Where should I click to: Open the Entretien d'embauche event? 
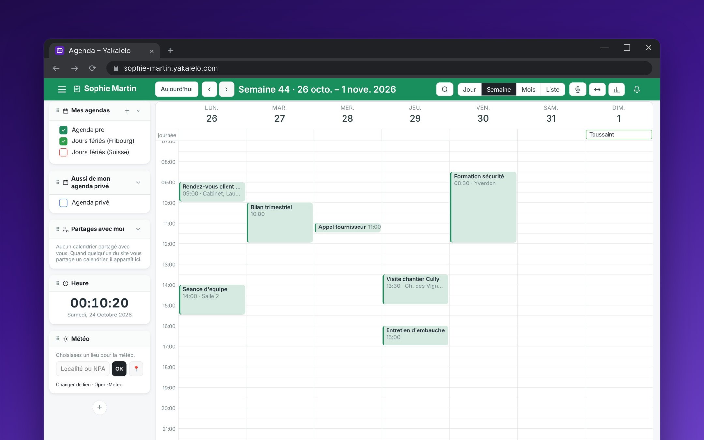(415, 335)
